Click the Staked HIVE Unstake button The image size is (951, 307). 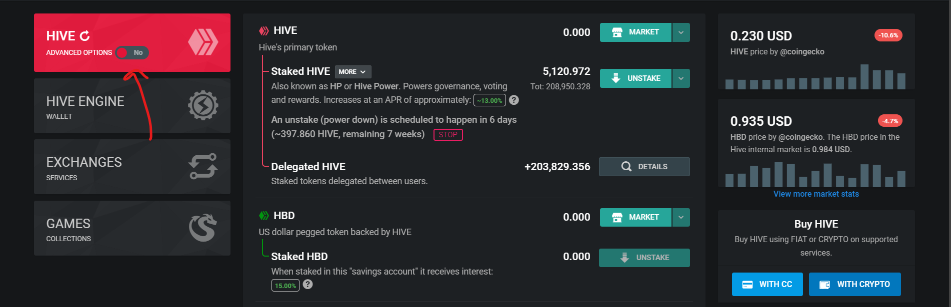pos(635,78)
